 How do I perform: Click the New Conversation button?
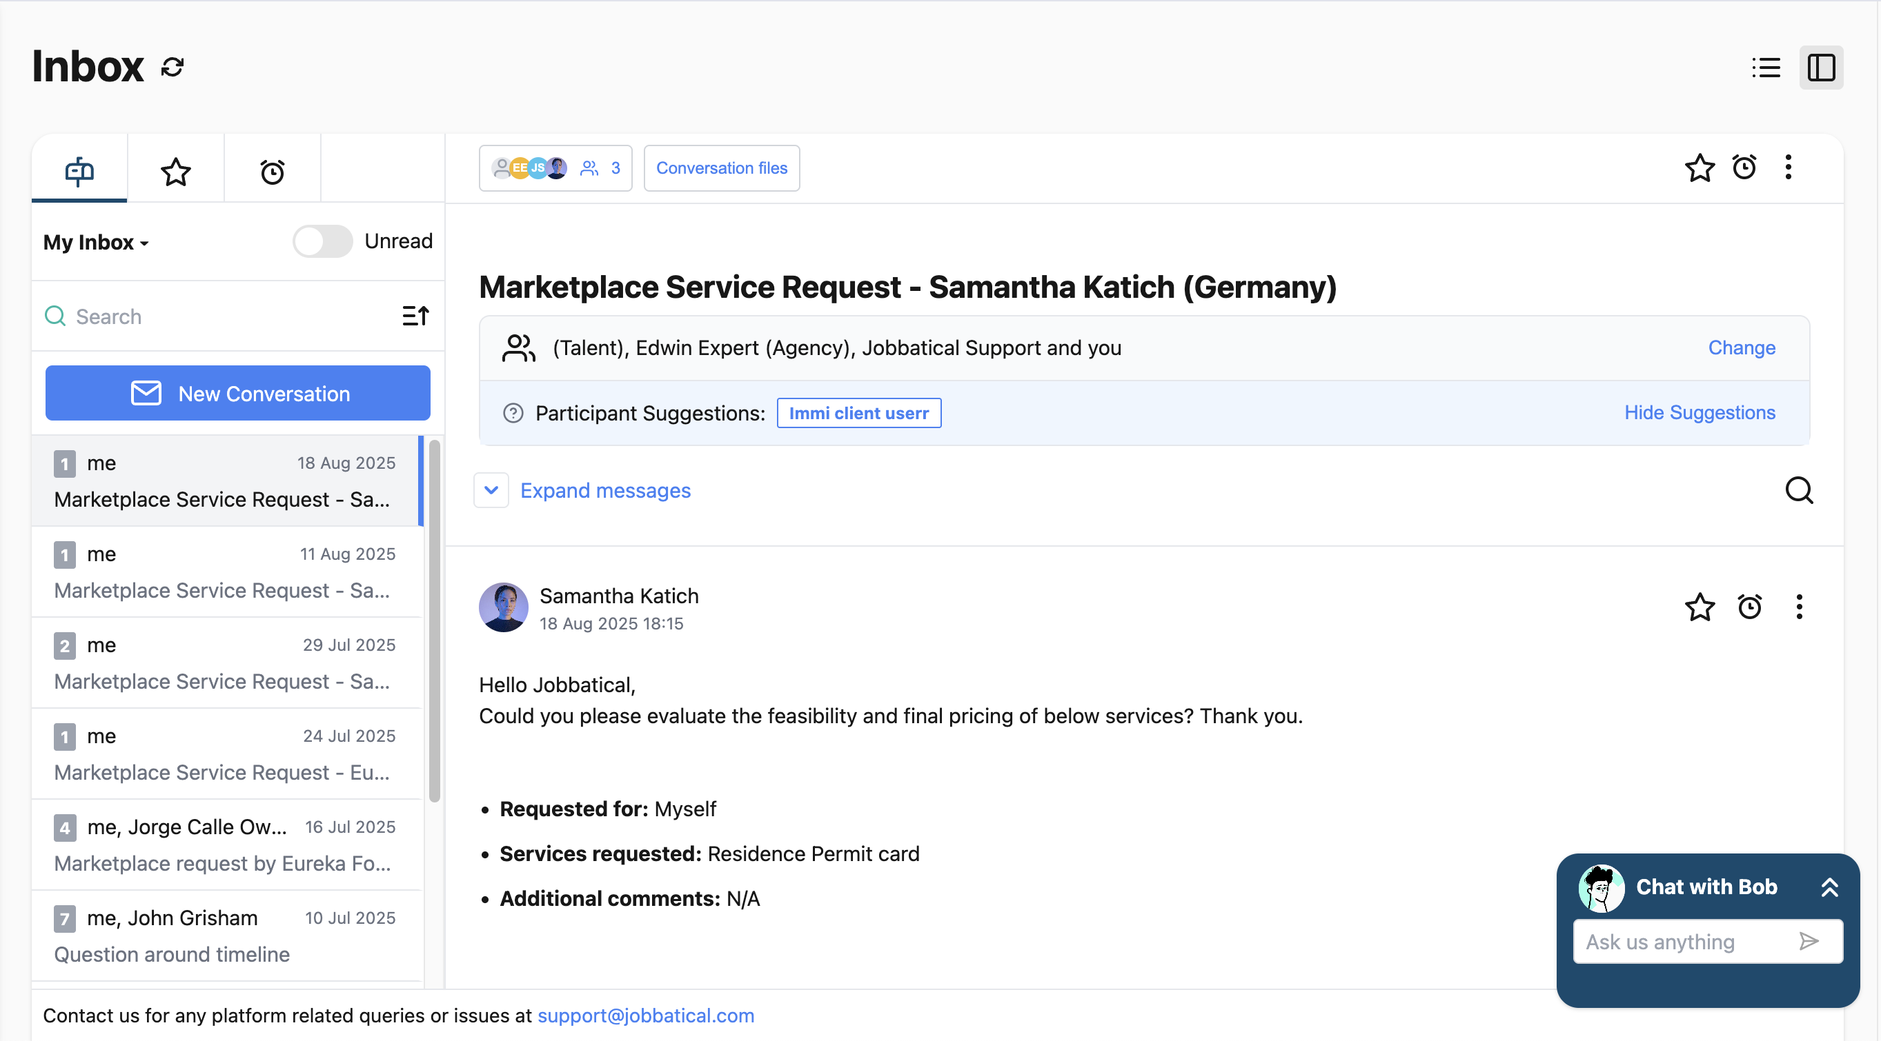[237, 393]
